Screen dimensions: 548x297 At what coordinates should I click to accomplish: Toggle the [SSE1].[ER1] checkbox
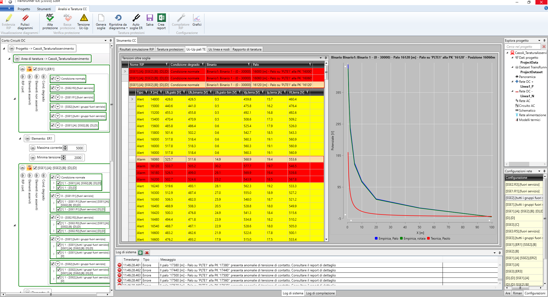point(35,69)
